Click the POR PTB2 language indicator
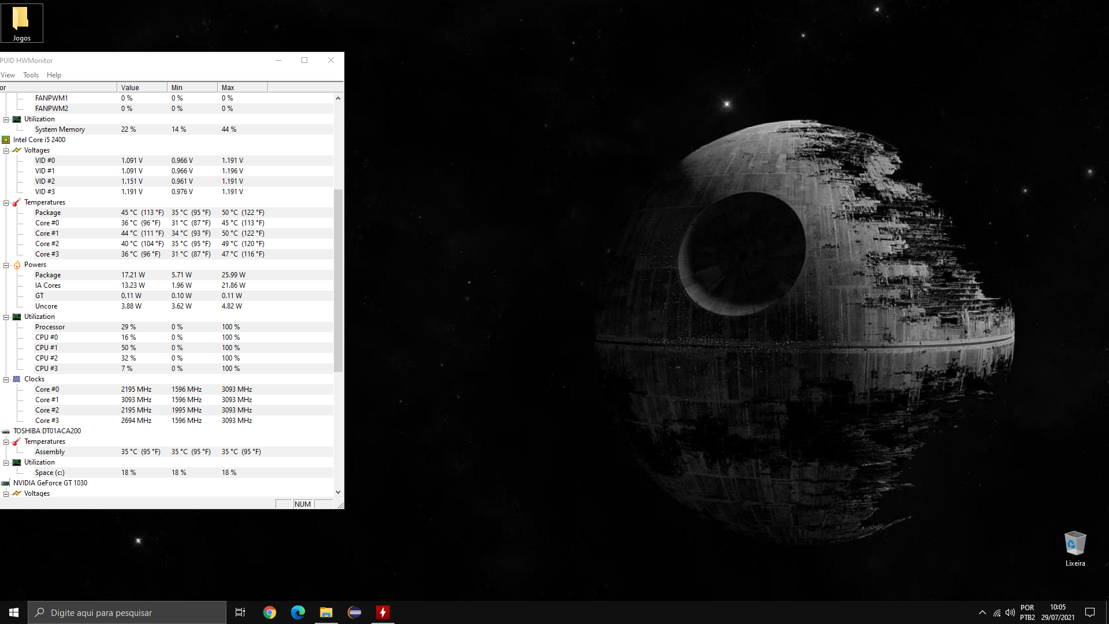Viewport: 1109px width, 624px height. point(1027,612)
